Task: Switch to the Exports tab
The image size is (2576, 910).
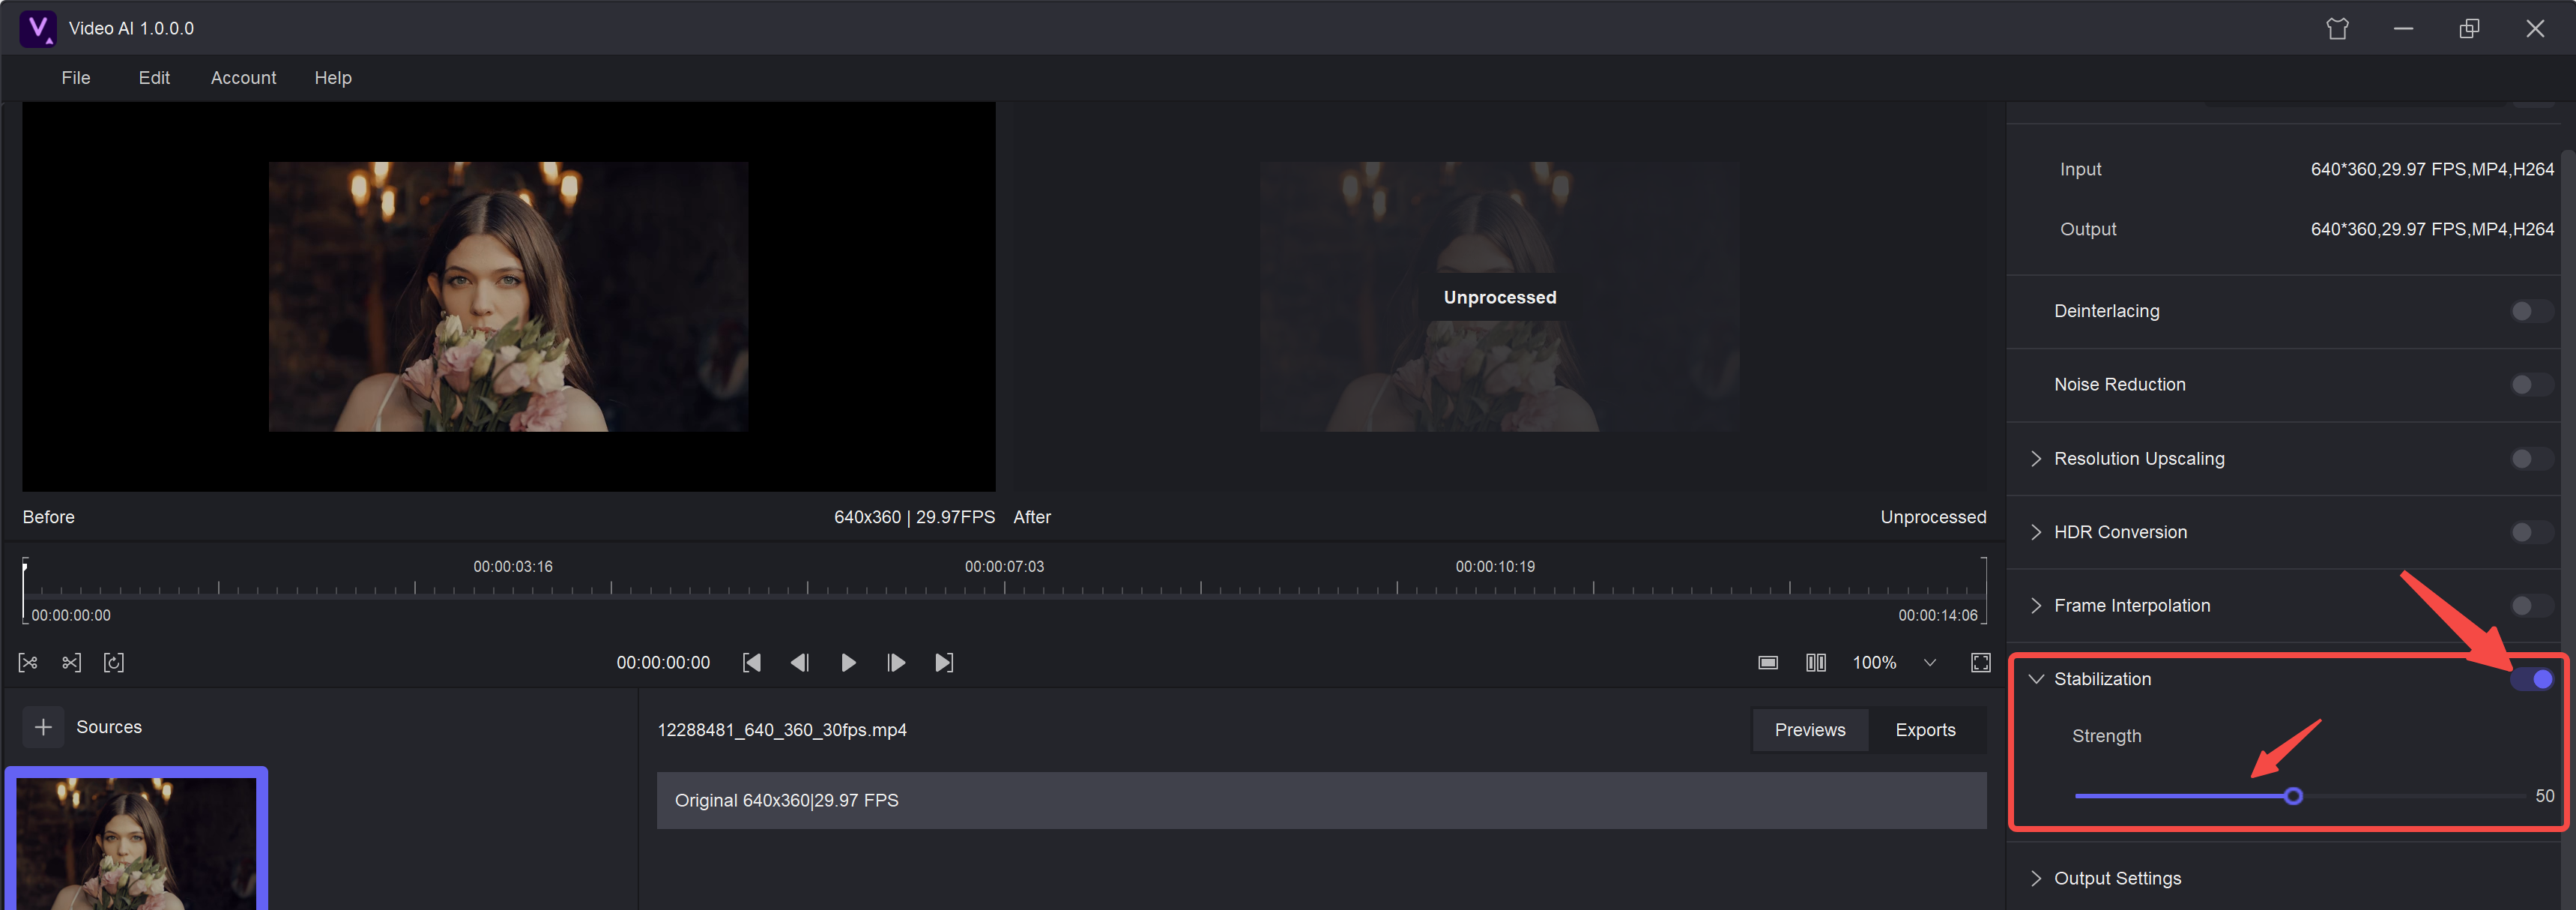Action: click(1925, 730)
